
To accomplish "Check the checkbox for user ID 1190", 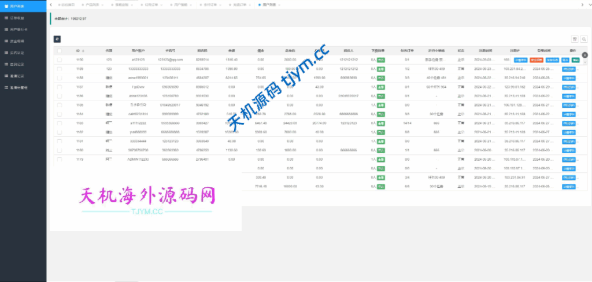I will (59, 60).
